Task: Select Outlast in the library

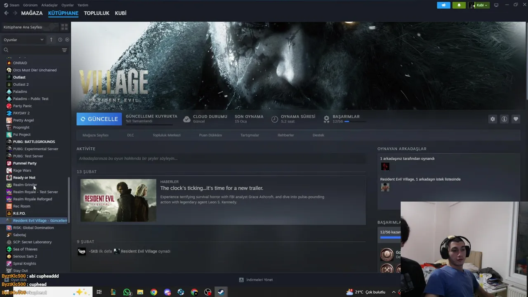Action: point(19,77)
